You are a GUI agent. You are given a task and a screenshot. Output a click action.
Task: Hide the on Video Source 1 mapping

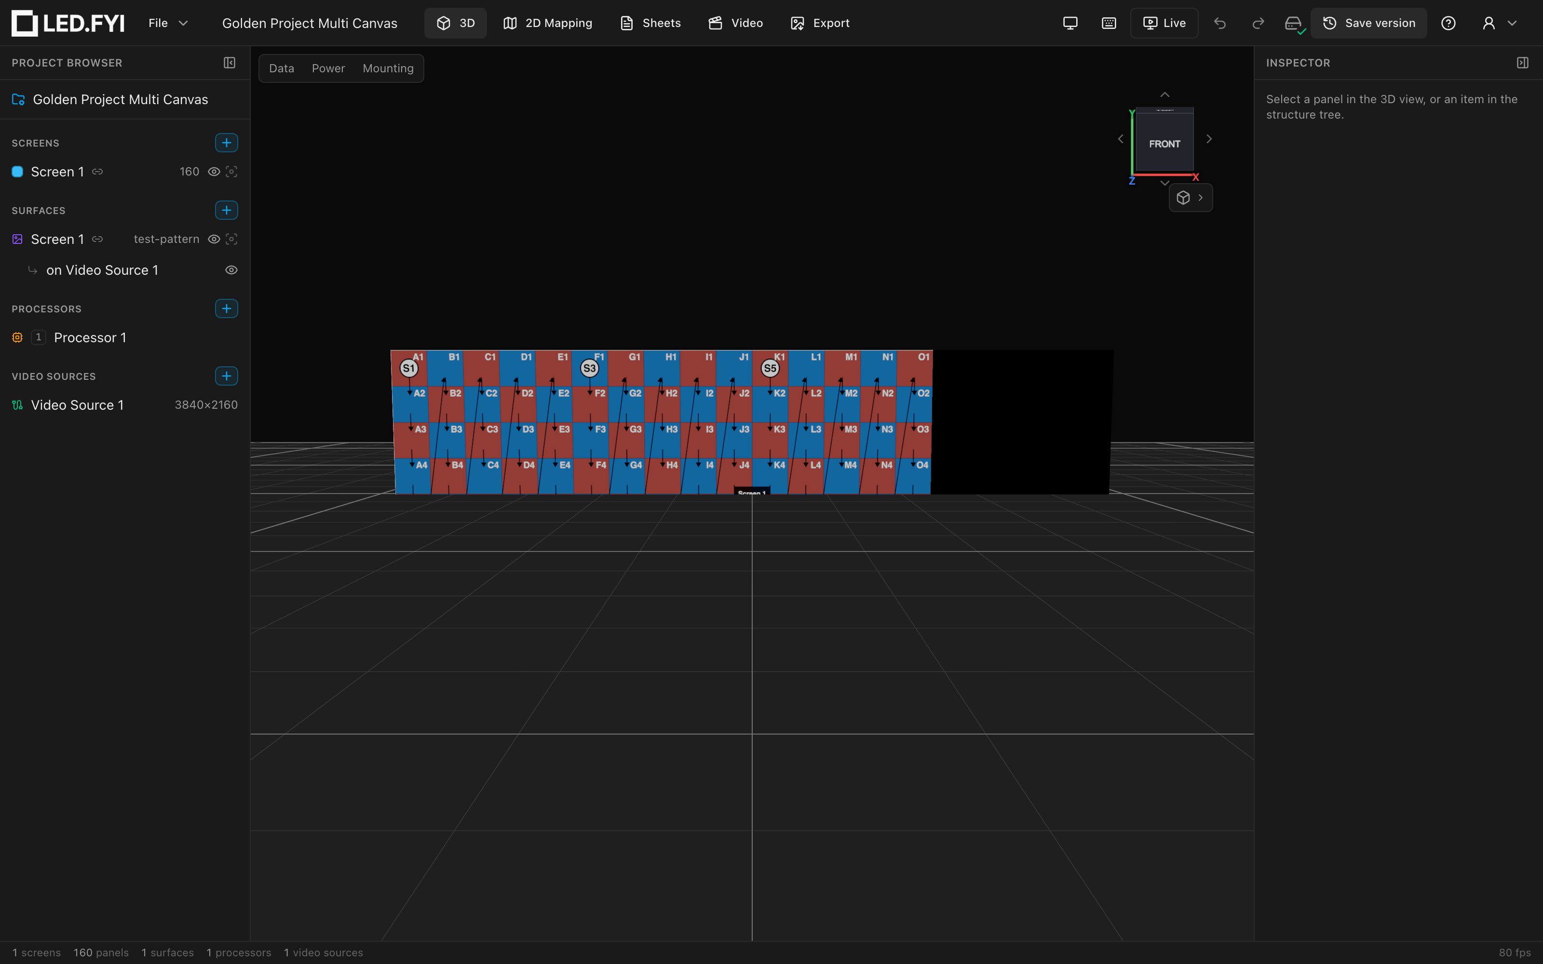pos(231,270)
